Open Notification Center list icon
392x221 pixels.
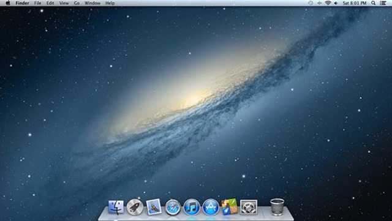point(383,3)
